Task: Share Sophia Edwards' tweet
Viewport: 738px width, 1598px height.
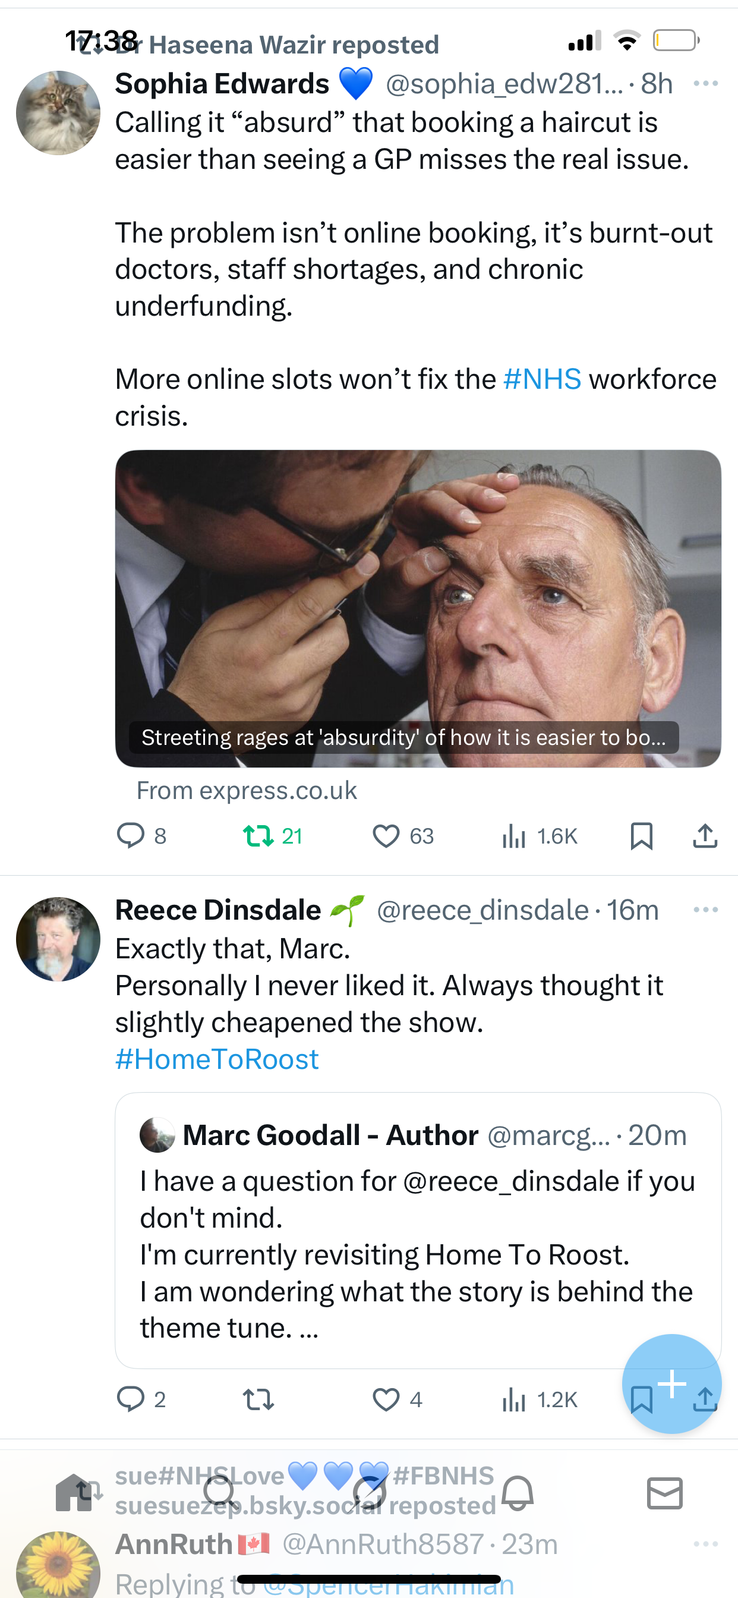Action: click(x=705, y=836)
